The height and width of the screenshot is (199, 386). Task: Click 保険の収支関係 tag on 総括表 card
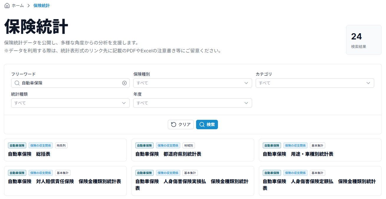click(41, 145)
